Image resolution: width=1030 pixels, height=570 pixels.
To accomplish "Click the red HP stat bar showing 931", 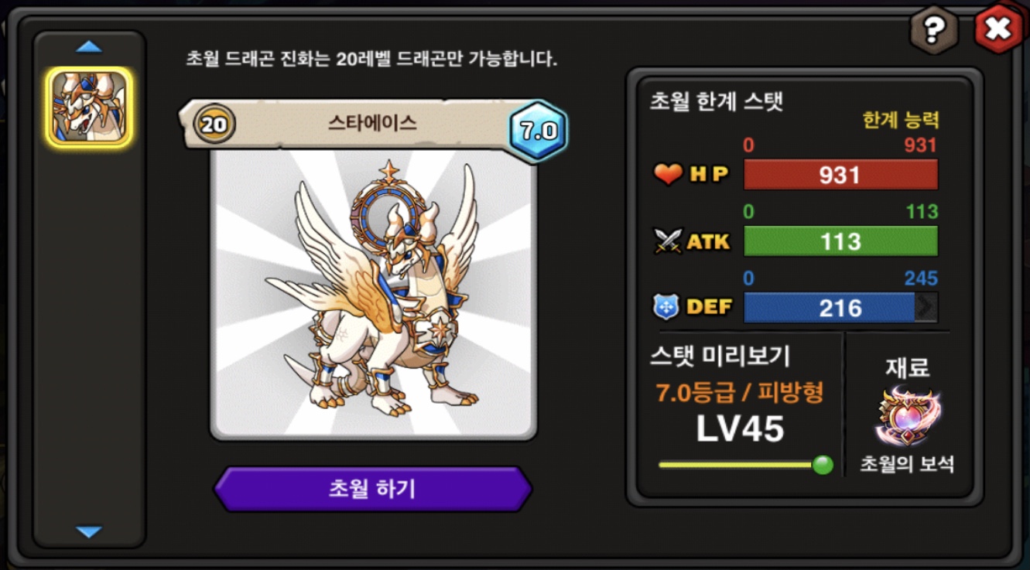I will coord(840,175).
